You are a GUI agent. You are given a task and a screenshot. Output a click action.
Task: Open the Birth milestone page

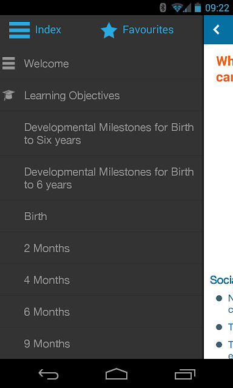pyautogui.click(x=101, y=216)
